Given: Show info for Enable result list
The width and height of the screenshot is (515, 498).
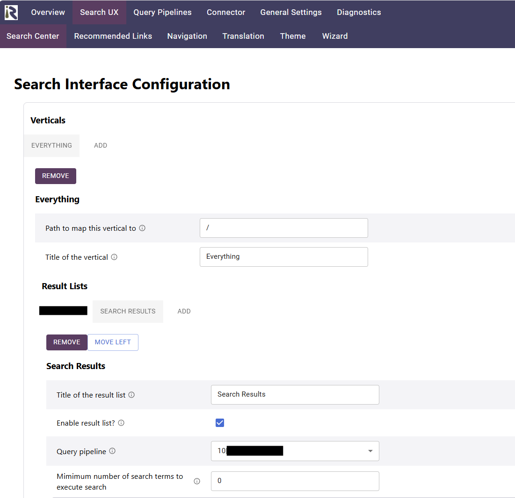Looking at the screenshot, I should tap(121, 423).
